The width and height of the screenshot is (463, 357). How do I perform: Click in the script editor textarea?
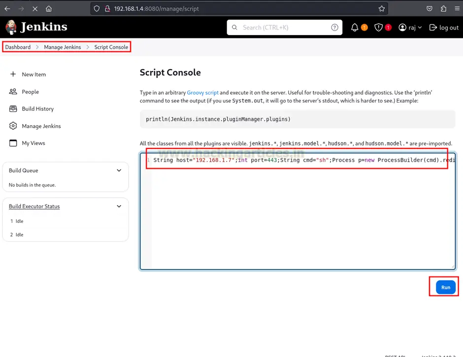coord(298,212)
